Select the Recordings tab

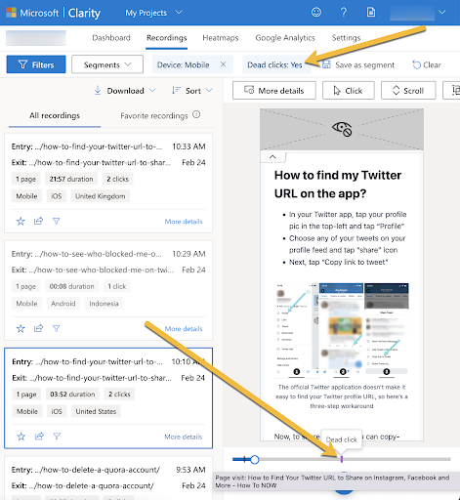[x=166, y=38]
